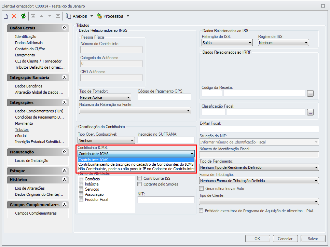
Task: Open the Processos dropdown arrow
Action: pos(128,16)
